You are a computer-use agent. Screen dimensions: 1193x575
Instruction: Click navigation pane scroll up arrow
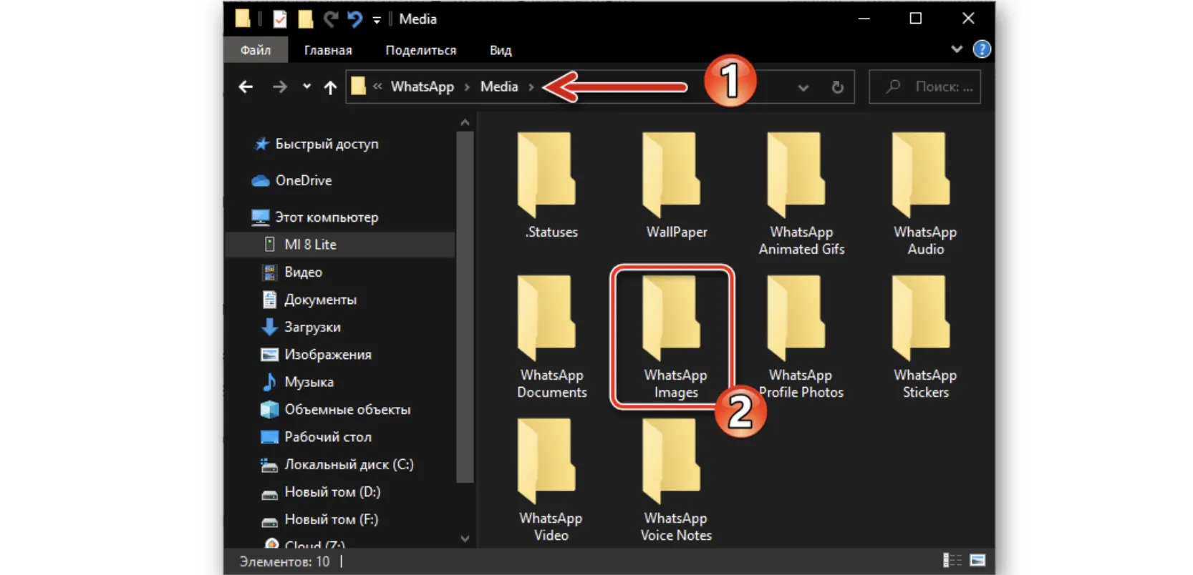(465, 123)
